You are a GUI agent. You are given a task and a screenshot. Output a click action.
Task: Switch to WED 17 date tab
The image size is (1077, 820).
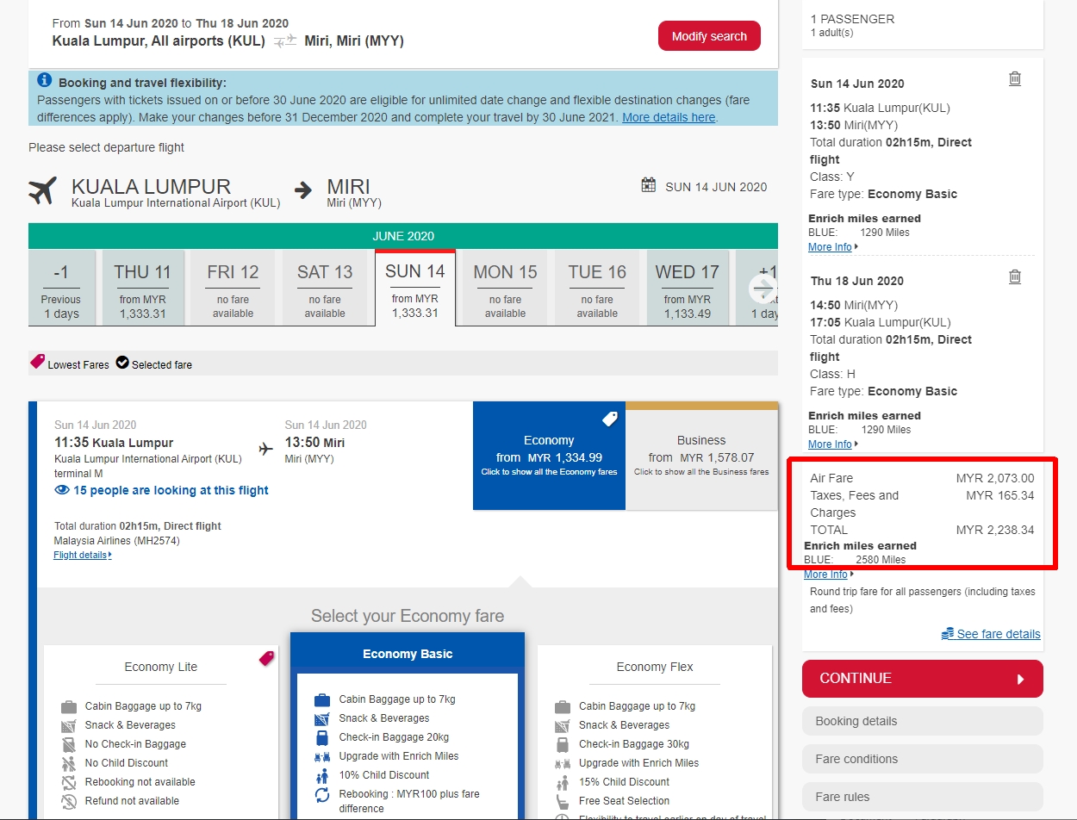687,289
